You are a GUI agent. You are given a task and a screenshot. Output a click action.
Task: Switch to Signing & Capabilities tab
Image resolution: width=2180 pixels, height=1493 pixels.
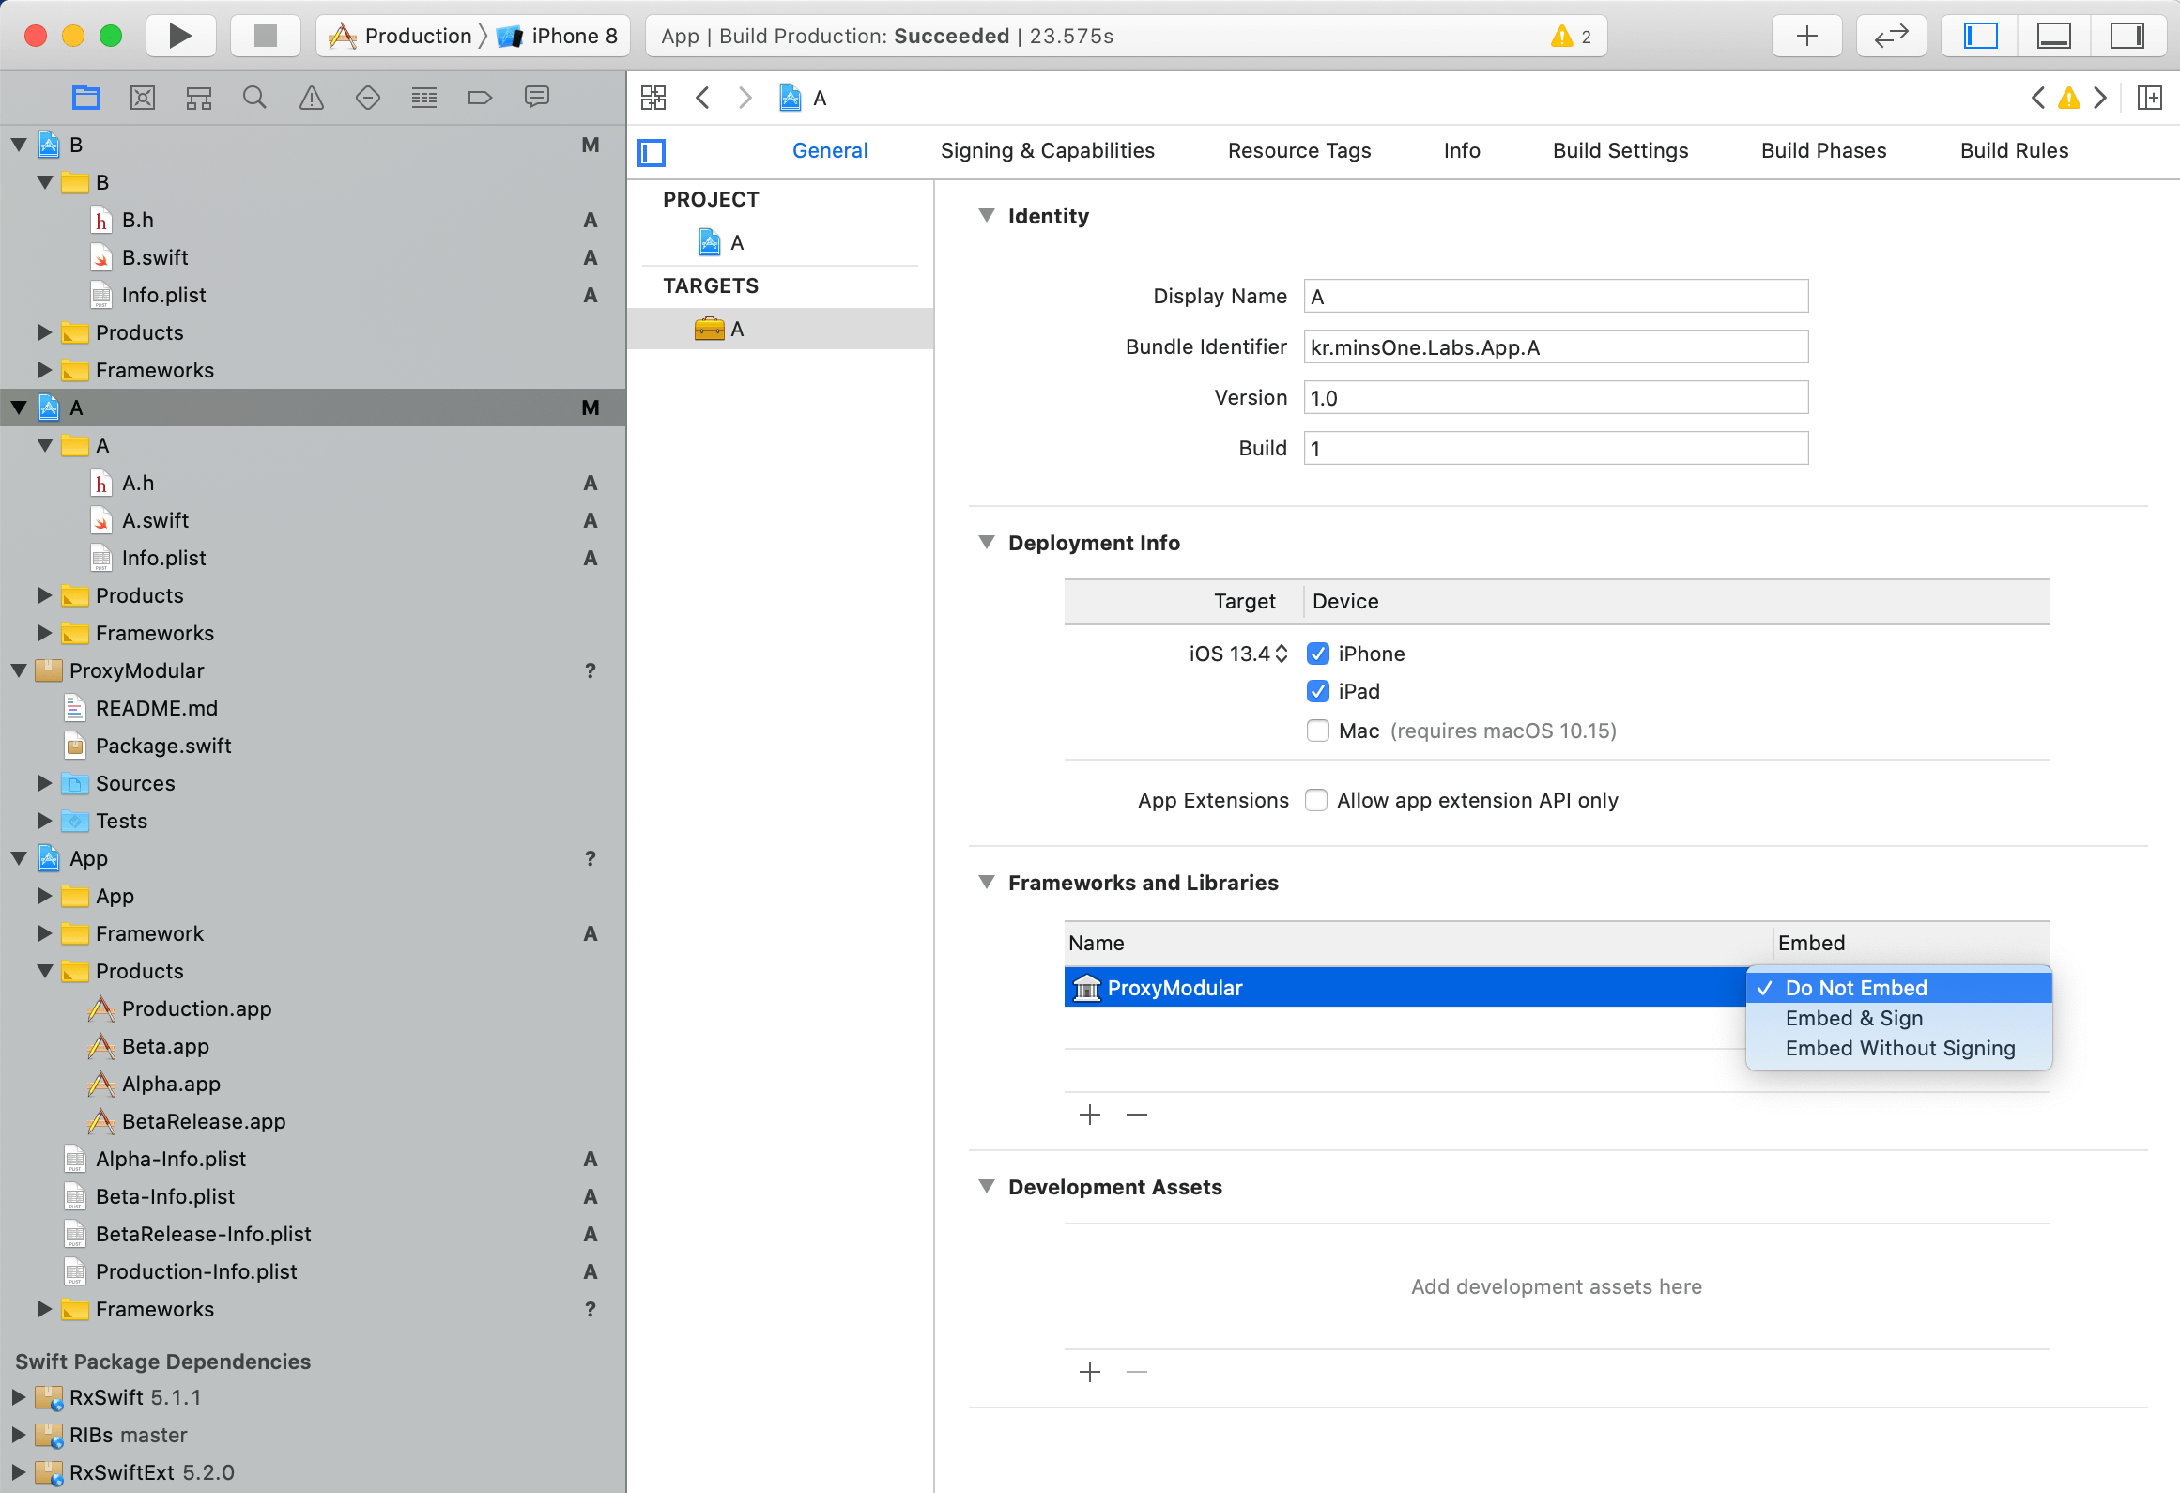click(1048, 150)
